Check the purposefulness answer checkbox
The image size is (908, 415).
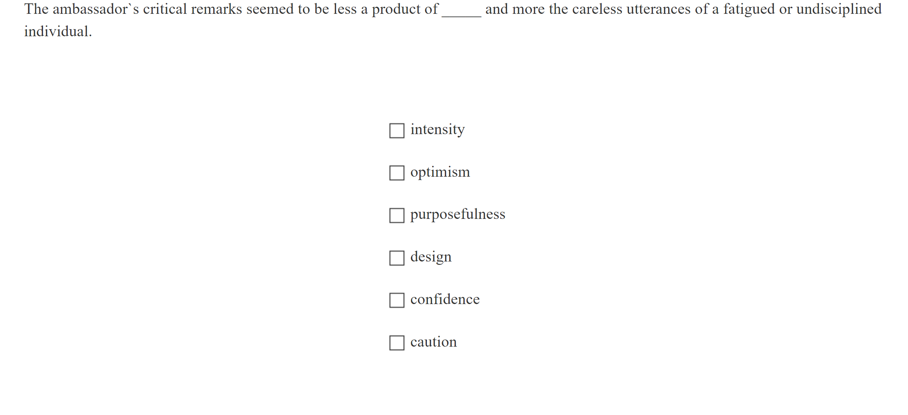[x=397, y=216]
